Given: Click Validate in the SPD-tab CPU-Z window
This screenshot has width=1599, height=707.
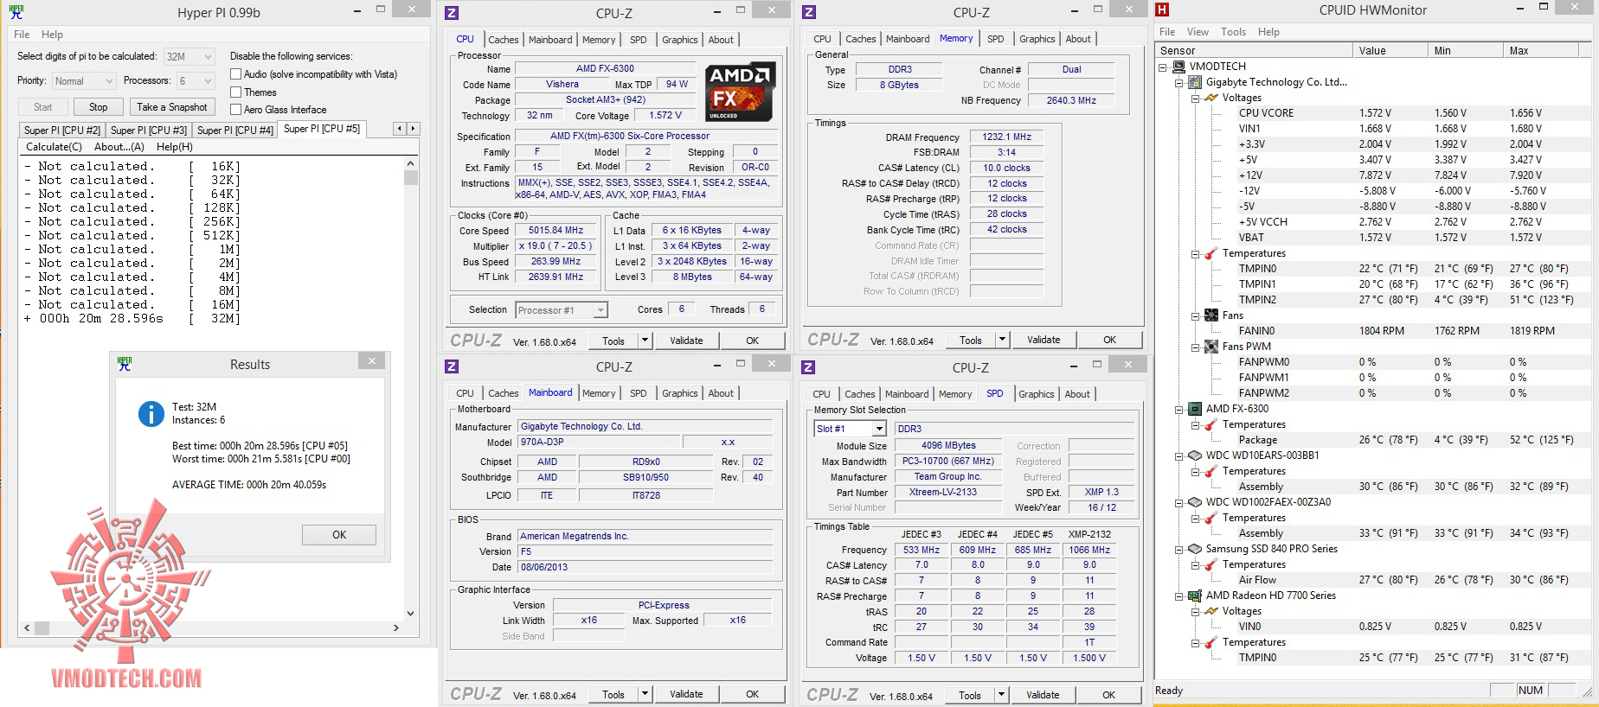Looking at the screenshot, I should [1043, 695].
